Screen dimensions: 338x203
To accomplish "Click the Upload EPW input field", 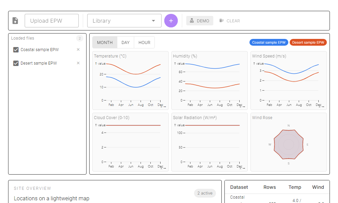I will [x=52, y=21].
